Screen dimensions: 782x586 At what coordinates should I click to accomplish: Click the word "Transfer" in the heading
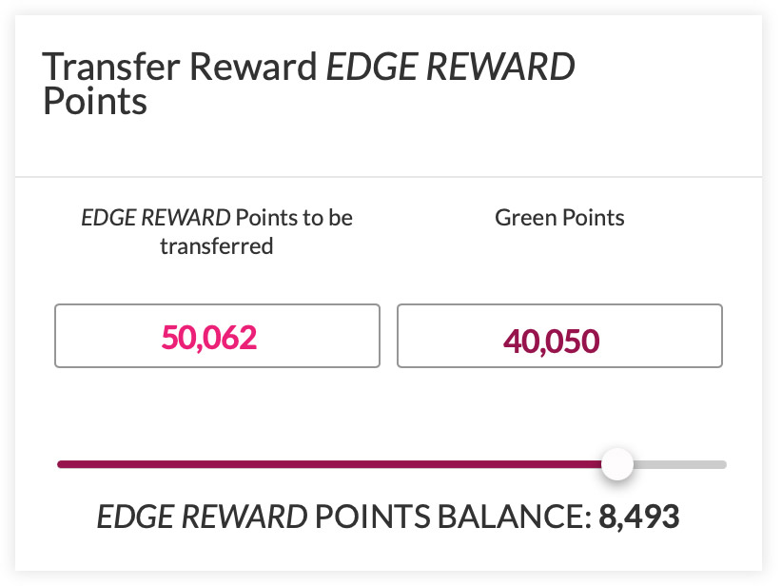111,67
